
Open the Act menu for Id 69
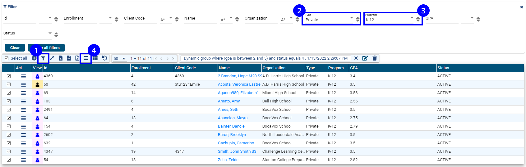[23, 93]
